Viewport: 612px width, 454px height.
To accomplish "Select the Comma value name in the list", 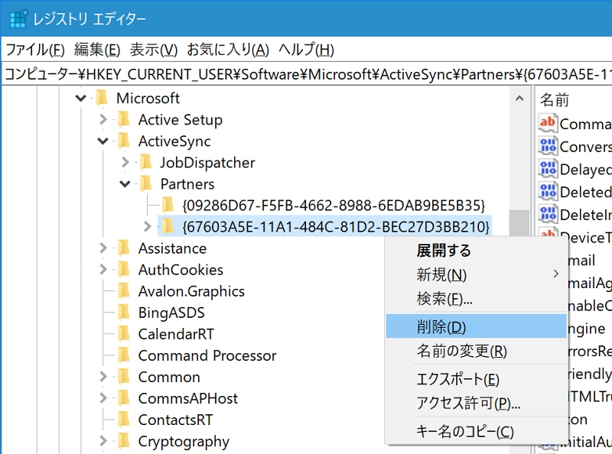I will coord(585,124).
